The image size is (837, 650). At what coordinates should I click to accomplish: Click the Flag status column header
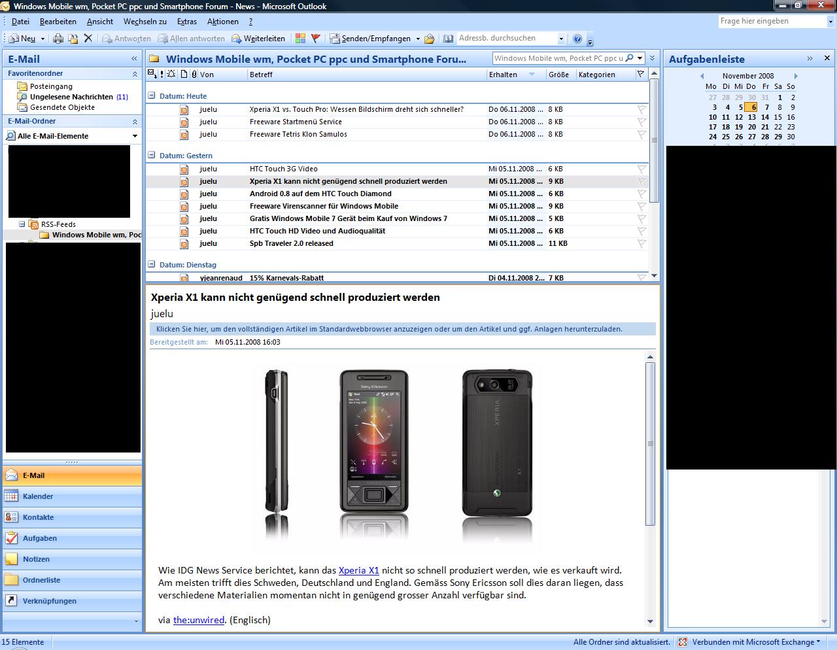(x=640, y=75)
